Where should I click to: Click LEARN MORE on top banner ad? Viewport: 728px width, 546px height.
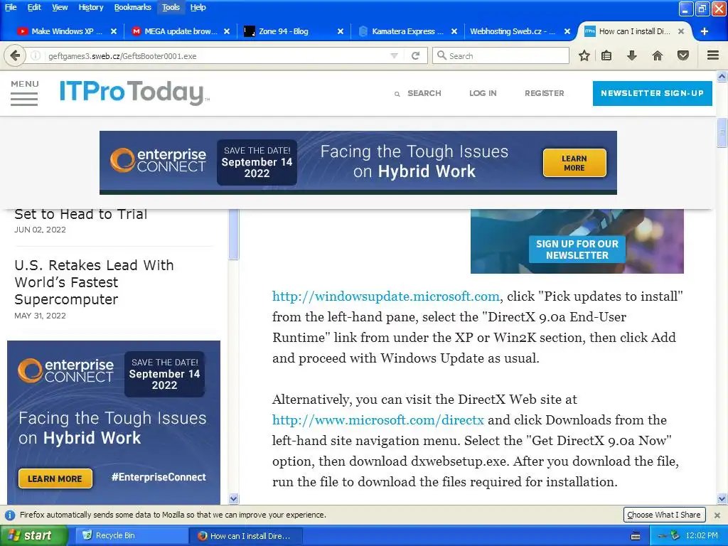[574, 163]
